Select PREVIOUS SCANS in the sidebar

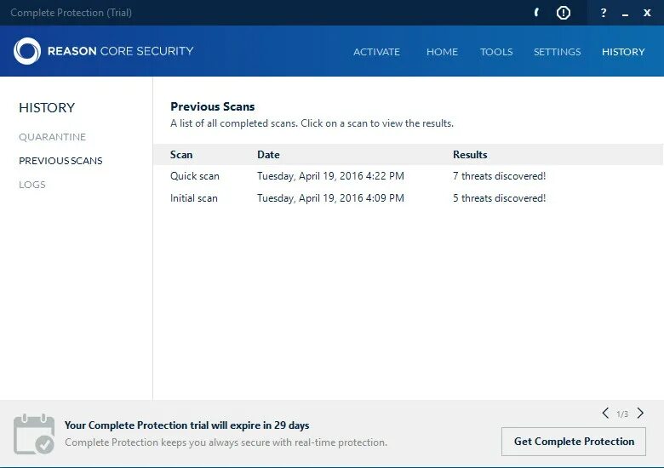click(60, 161)
